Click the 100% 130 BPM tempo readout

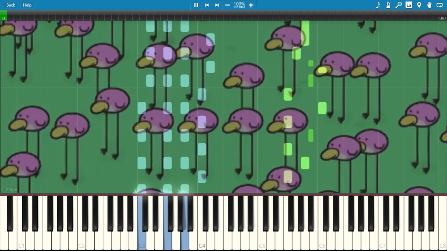(x=239, y=5)
